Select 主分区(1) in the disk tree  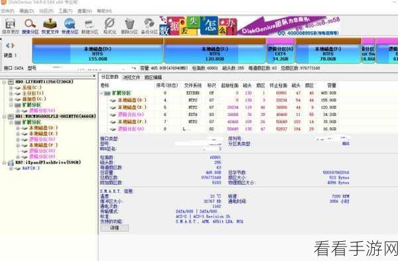click(33, 93)
